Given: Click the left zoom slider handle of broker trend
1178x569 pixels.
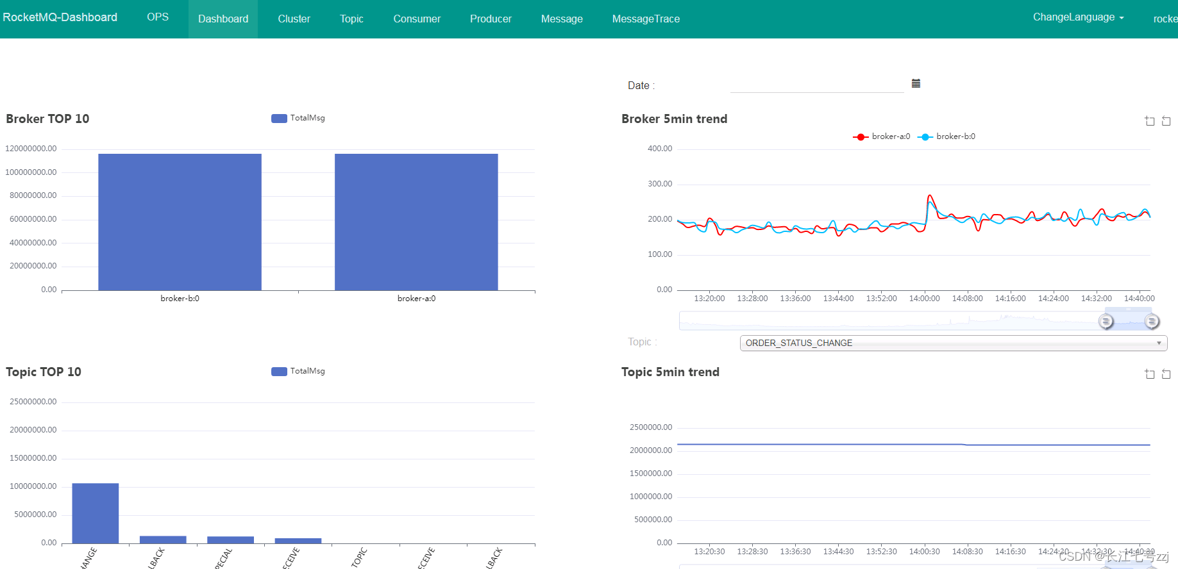Looking at the screenshot, I should click(x=1106, y=322).
